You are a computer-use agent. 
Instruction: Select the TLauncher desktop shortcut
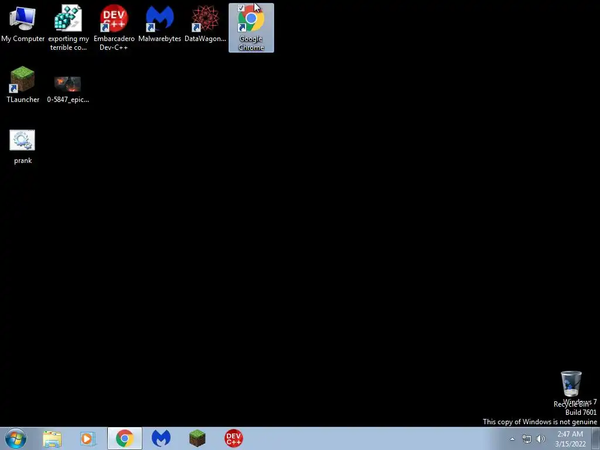[23, 84]
